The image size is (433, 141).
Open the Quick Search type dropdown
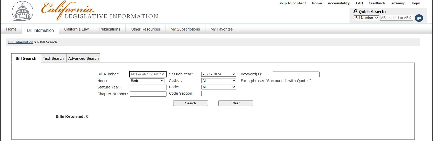[x=366, y=18]
